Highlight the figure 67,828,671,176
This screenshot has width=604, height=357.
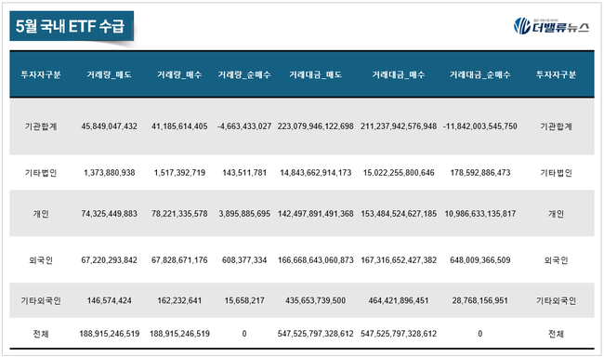[x=179, y=260]
